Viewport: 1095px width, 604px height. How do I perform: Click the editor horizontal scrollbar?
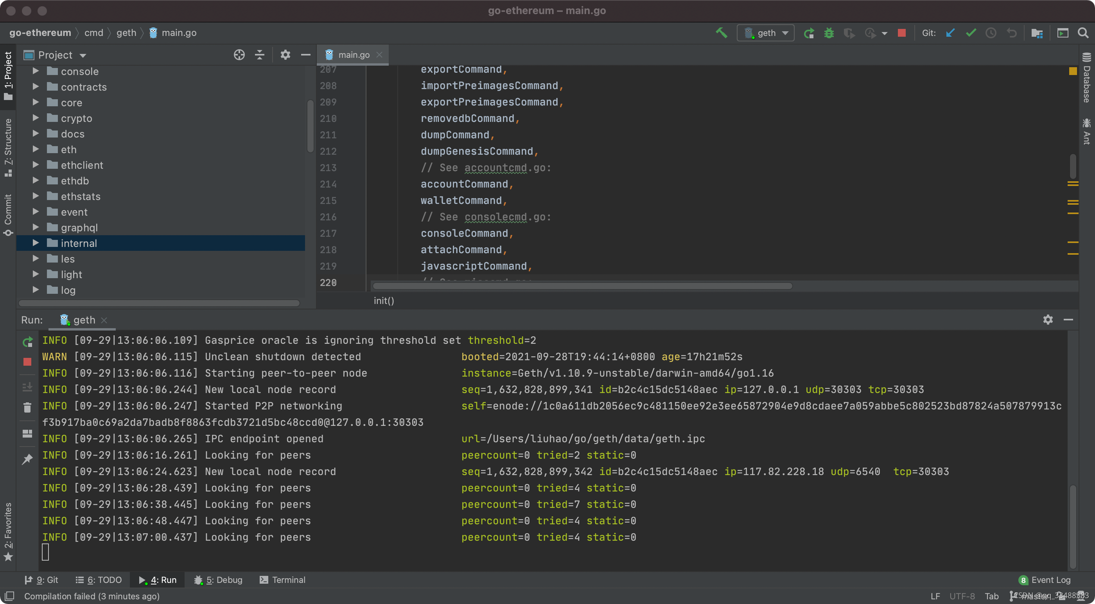582,286
